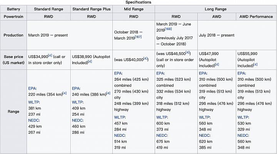Open citation [4] after 354 km
The height and width of the screenshot is (154, 277).
pos(65,93)
